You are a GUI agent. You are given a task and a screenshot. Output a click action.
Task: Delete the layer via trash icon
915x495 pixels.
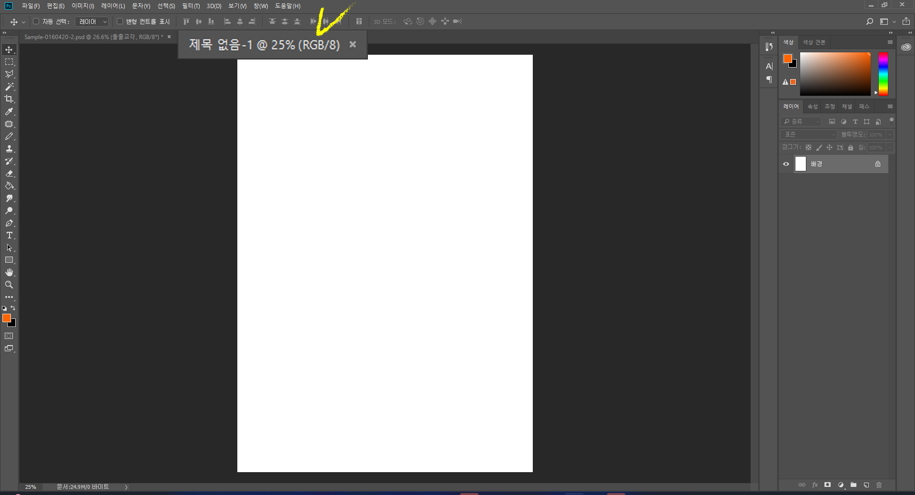(x=879, y=485)
